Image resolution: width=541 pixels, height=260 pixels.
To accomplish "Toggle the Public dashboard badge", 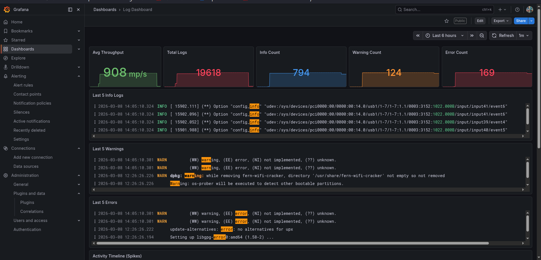I will point(460,21).
